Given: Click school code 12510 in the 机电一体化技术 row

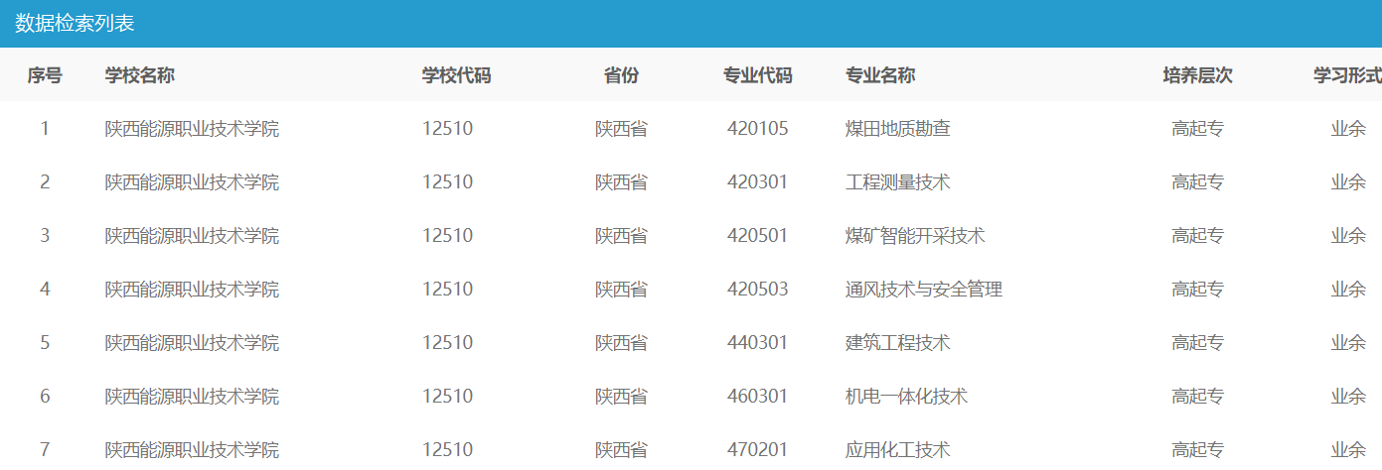Looking at the screenshot, I should [x=448, y=397].
